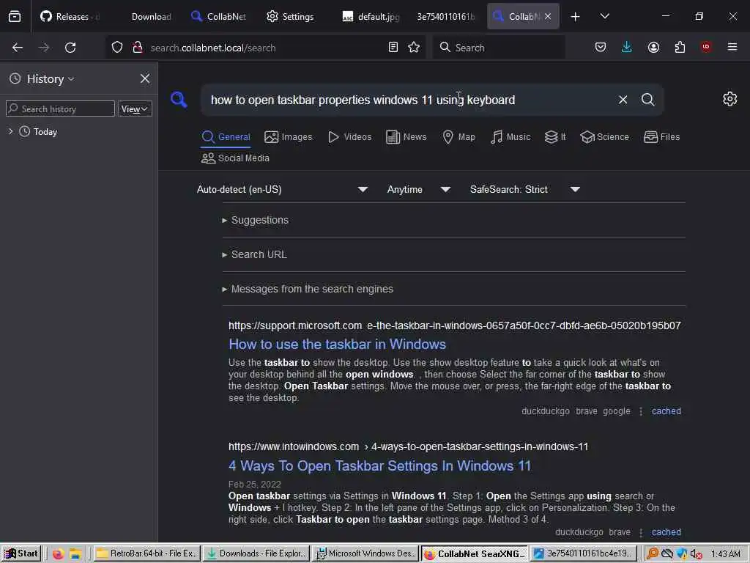Open 4 Ways To Open Taskbar Settings link

click(x=380, y=466)
